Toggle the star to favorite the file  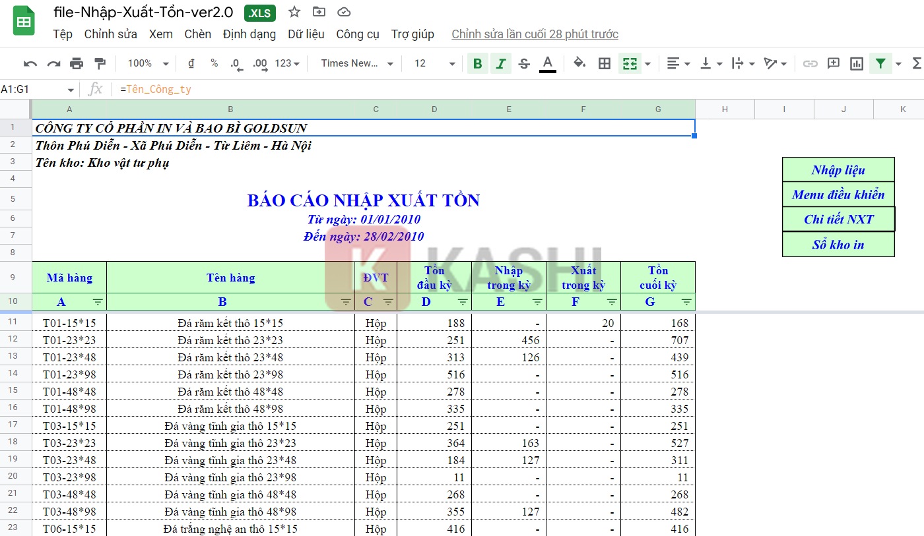tap(294, 11)
